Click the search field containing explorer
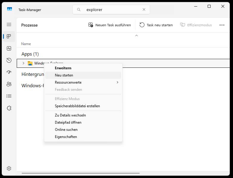 (111, 10)
